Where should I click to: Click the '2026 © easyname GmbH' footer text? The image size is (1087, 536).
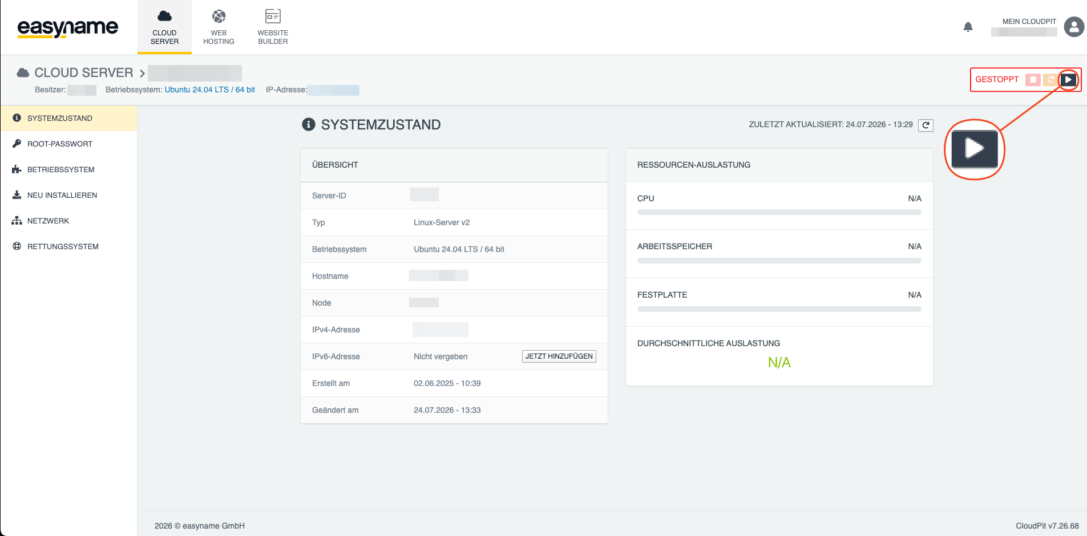point(200,526)
